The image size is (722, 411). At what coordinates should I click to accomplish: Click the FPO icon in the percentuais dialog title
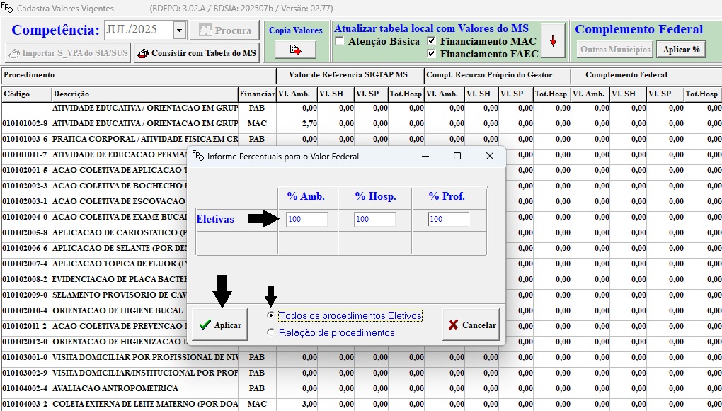[x=197, y=156]
